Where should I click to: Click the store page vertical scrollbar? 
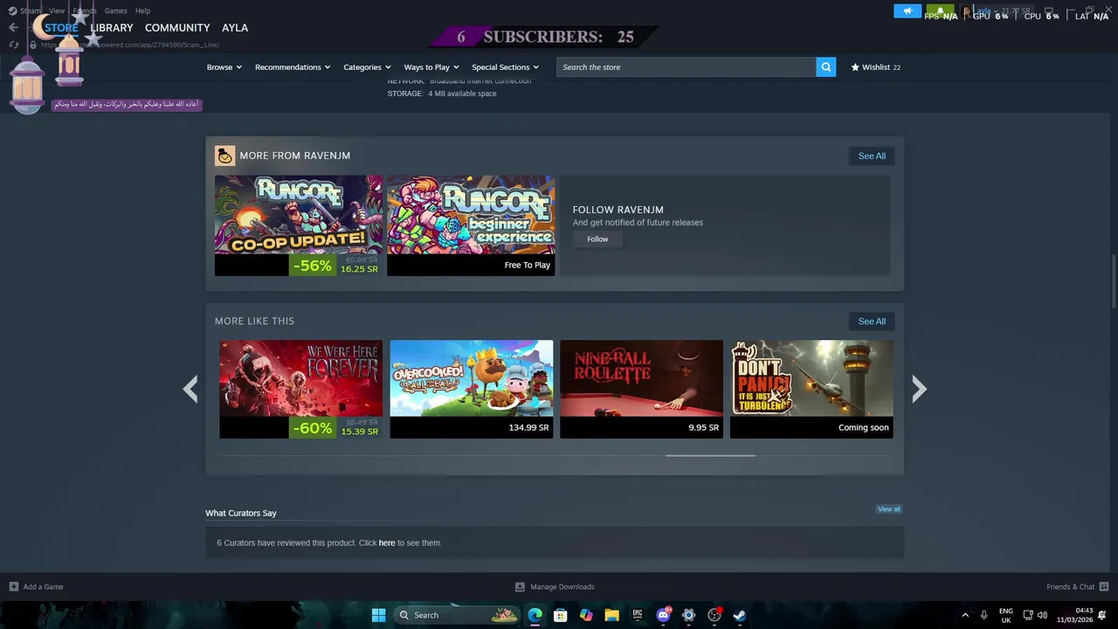(1113, 280)
